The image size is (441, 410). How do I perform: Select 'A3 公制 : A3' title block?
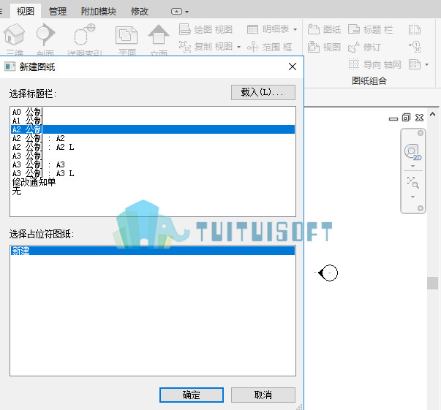pyautogui.click(x=153, y=164)
